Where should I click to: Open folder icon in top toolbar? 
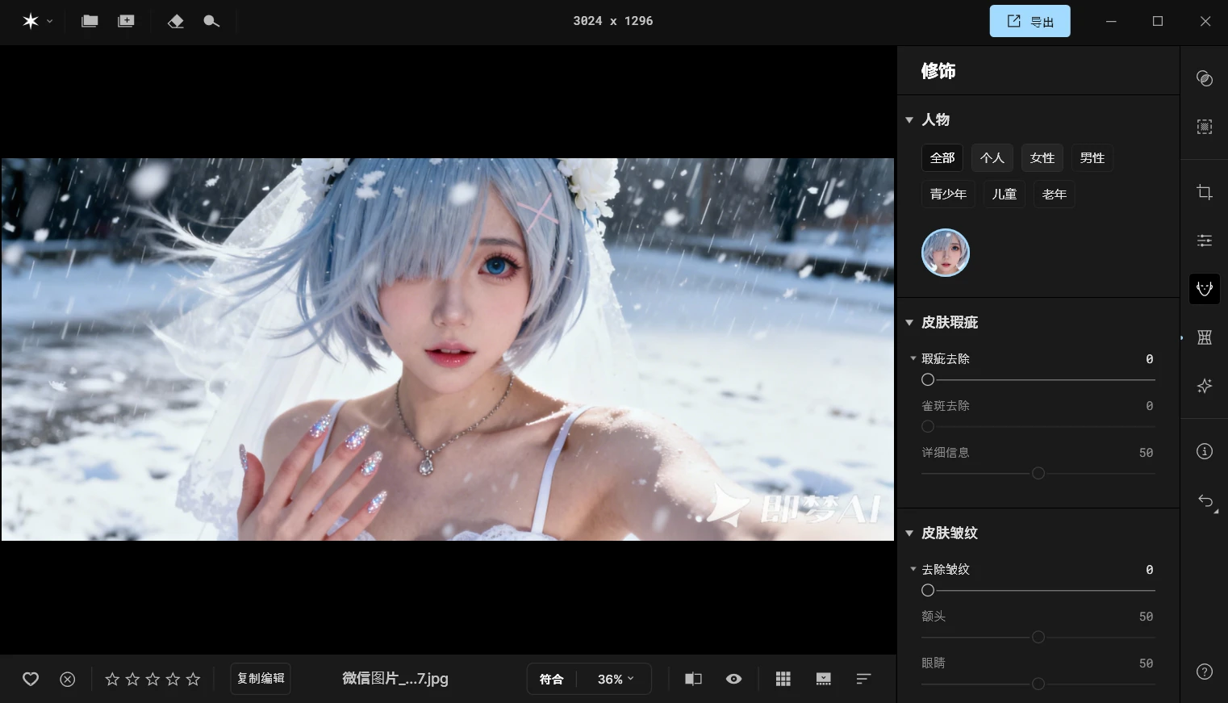tap(90, 22)
